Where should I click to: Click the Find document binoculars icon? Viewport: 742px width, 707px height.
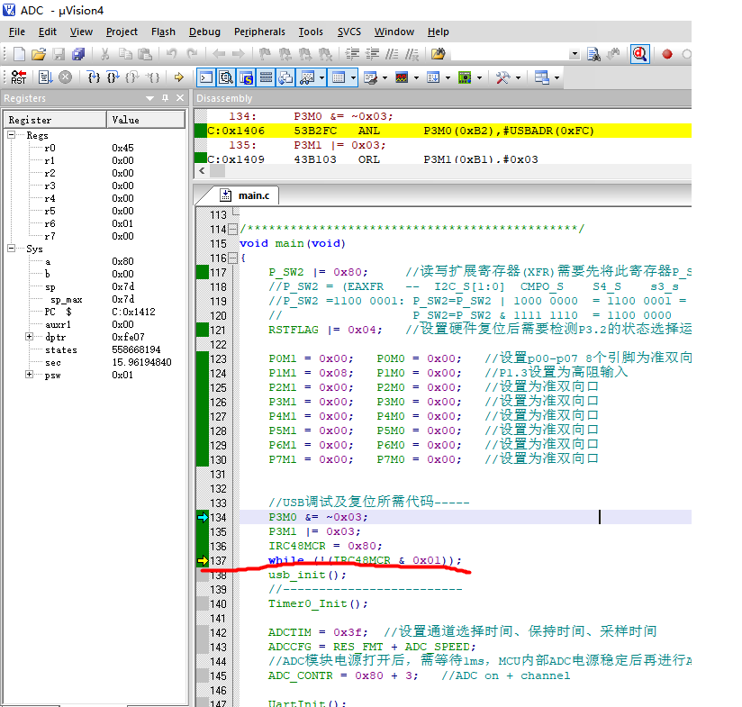[x=593, y=54]
